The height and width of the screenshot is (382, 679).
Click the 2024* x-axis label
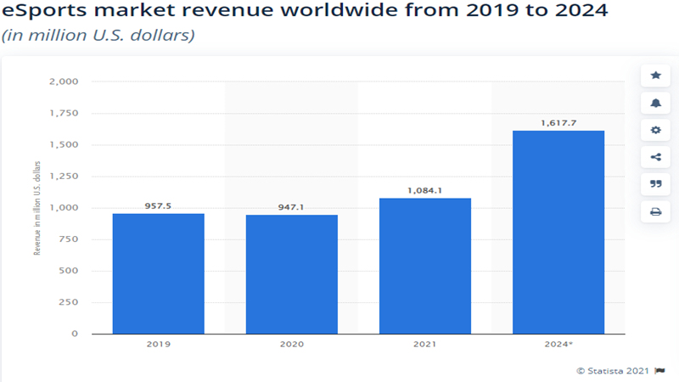(x=558, y=345)
